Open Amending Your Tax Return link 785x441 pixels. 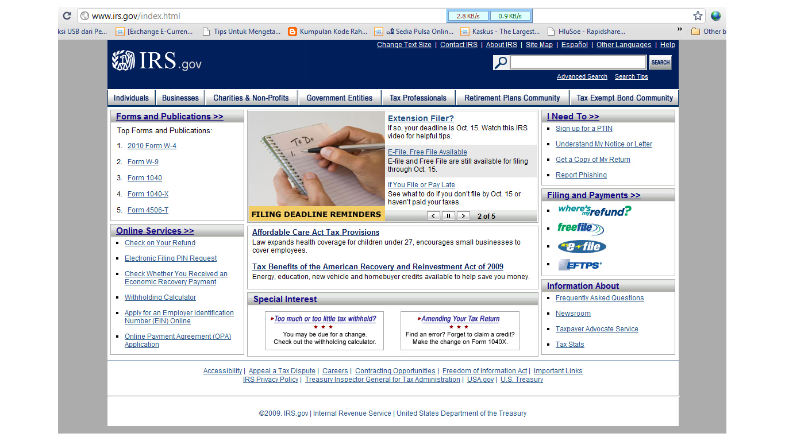point(461,319)
